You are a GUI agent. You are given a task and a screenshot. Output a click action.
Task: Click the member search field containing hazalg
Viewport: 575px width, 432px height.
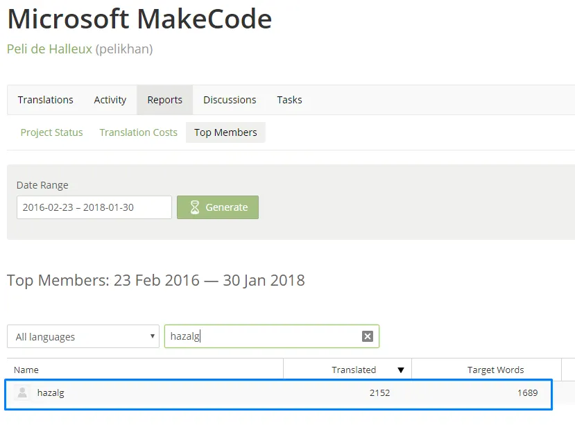272,336
